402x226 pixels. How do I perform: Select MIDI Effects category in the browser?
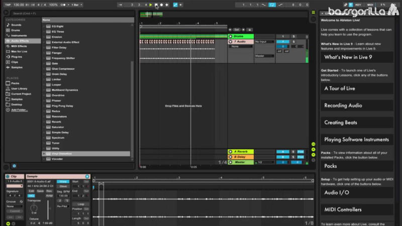[x=19, y=46]
